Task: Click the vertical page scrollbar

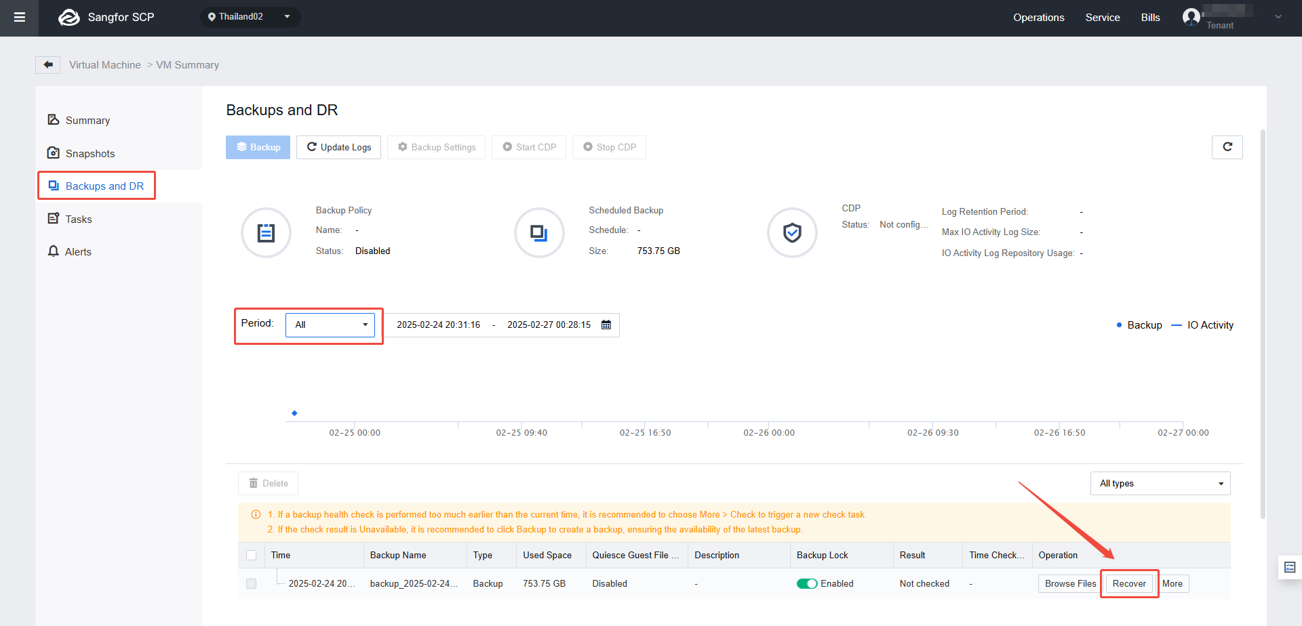Action: [x=1263, y=324]
